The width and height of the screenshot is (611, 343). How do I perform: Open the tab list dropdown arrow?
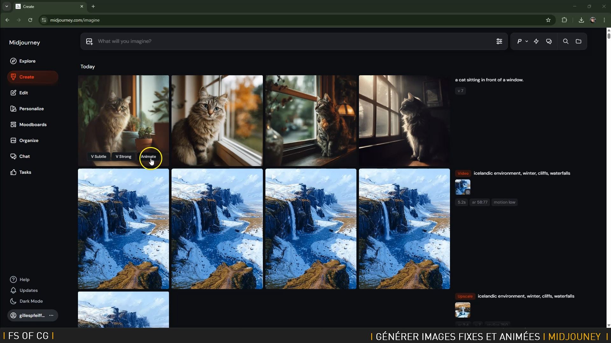click(x=6, y=6)
